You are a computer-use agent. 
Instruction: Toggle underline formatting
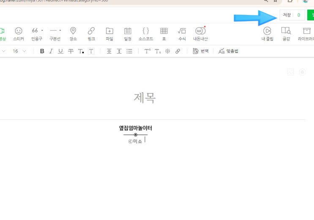click(x=60, y=51)
